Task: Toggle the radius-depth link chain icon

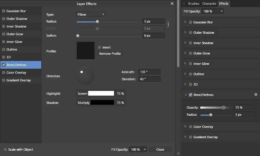Action: [x=168, y=25]
